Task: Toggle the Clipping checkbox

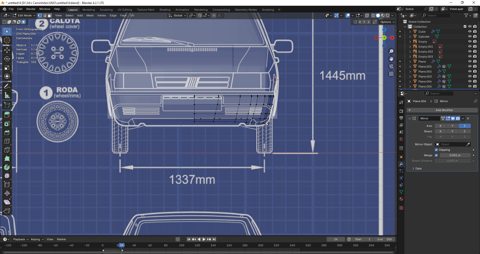Action: pos(436,150)
